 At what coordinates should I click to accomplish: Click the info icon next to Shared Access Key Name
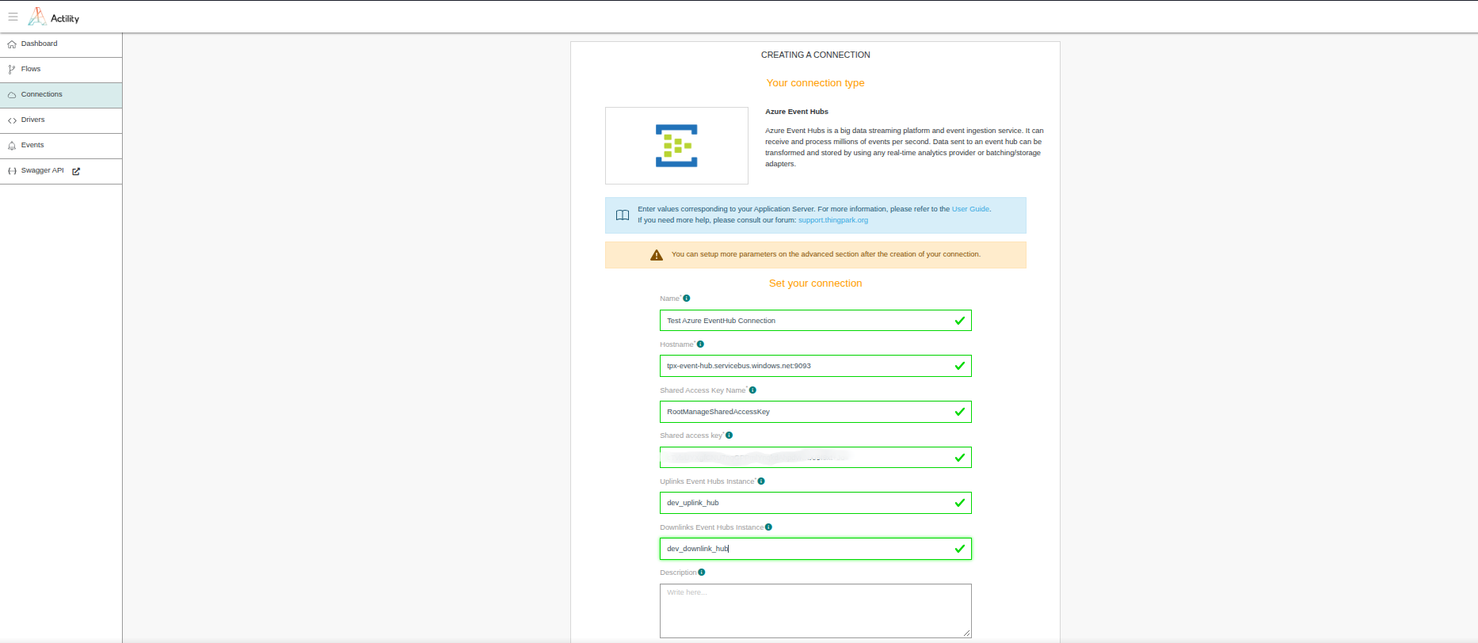coord(752,390)
